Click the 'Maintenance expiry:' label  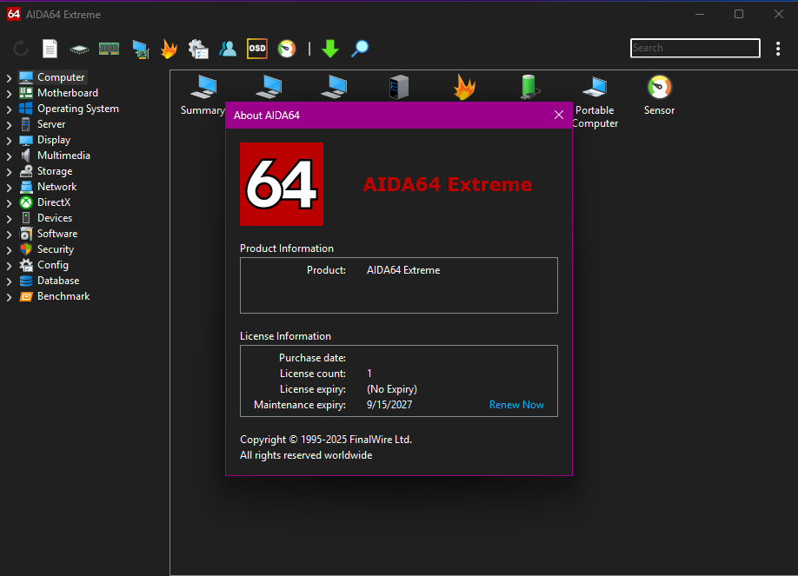click(x=300, y=405)
